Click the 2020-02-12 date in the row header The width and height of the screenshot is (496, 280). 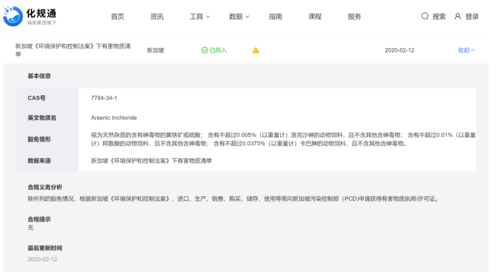[399, 50]
